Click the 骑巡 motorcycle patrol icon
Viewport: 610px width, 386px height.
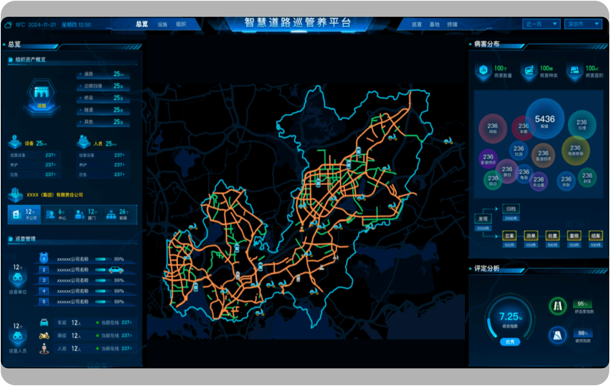(44, 336)
